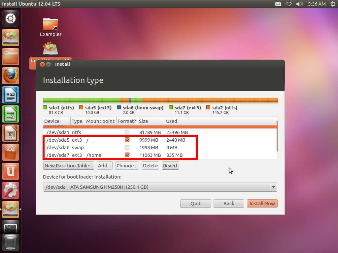Sort by Device column header
Screen dimensions: 338x253
[x=57, y=121]
